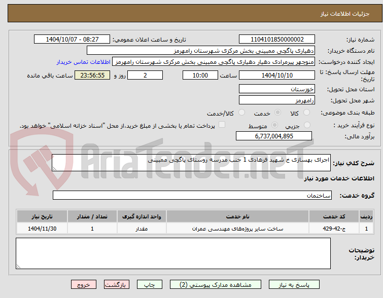
Task: Click the financial estimate field 6,737,004,895
Action: coord(274,136)
